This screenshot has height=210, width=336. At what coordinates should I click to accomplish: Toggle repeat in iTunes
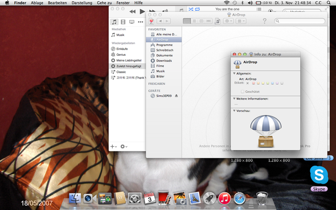(x=198, y=9)
